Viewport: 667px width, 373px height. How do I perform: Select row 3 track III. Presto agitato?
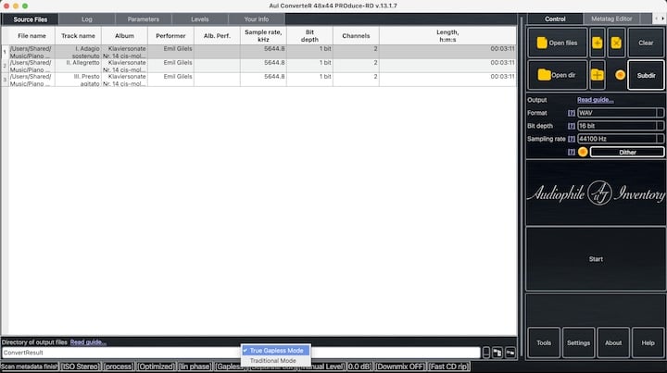(258, 80)
